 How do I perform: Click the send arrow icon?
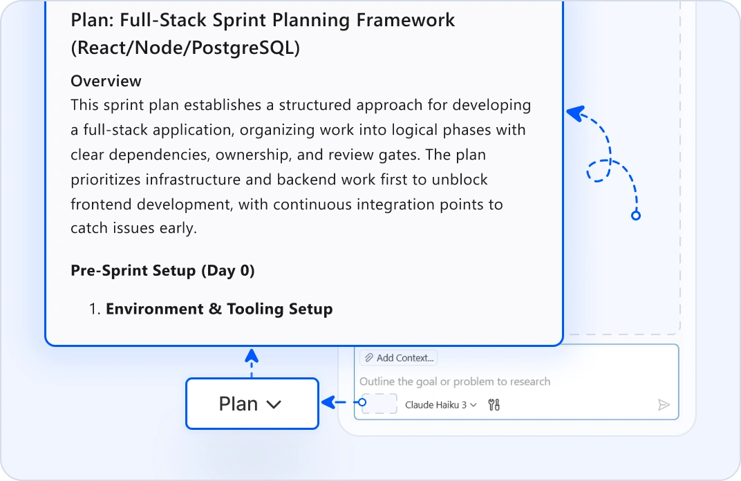[664, 405]
